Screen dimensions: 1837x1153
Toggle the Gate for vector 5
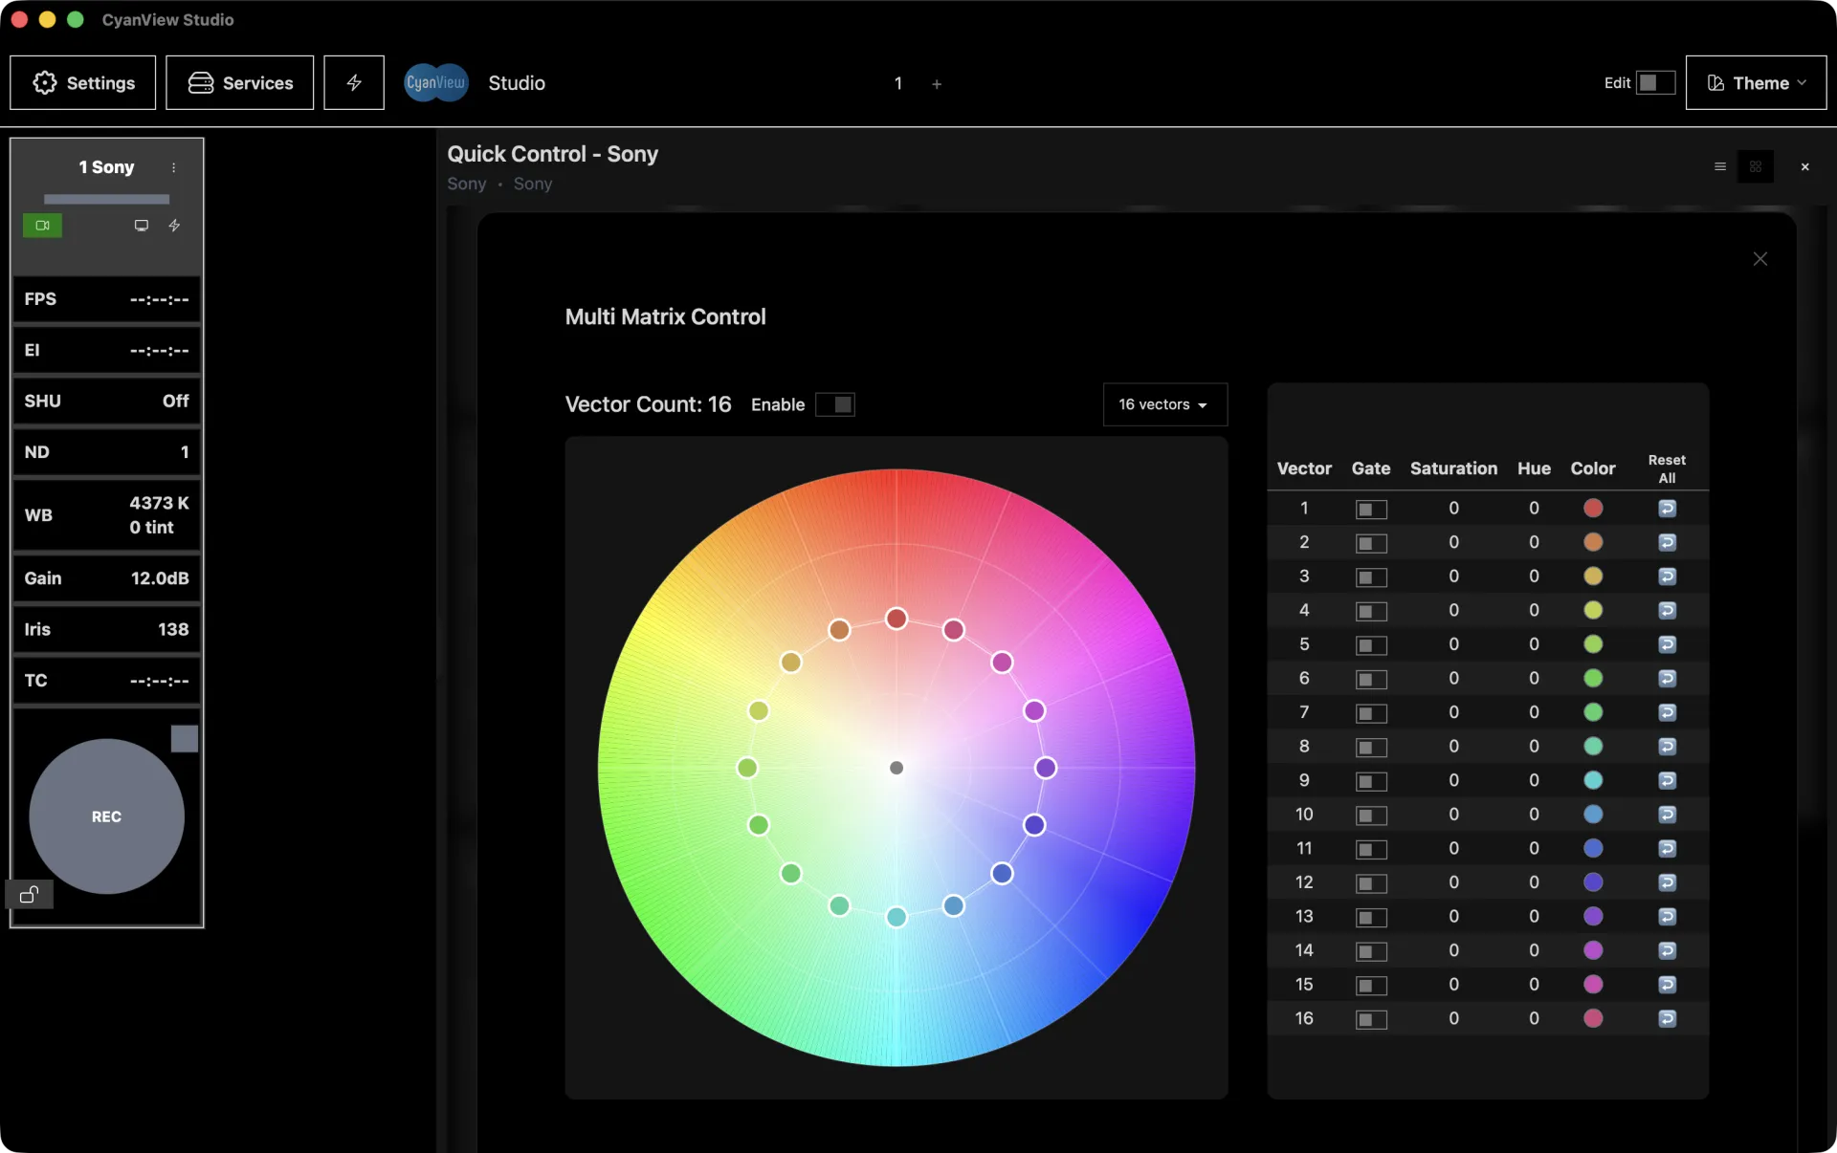(x=1371, y=645)
